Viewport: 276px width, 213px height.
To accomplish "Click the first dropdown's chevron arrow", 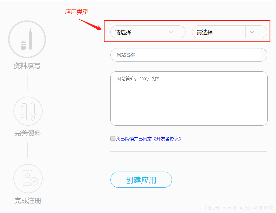I will [x=171, y=32].
